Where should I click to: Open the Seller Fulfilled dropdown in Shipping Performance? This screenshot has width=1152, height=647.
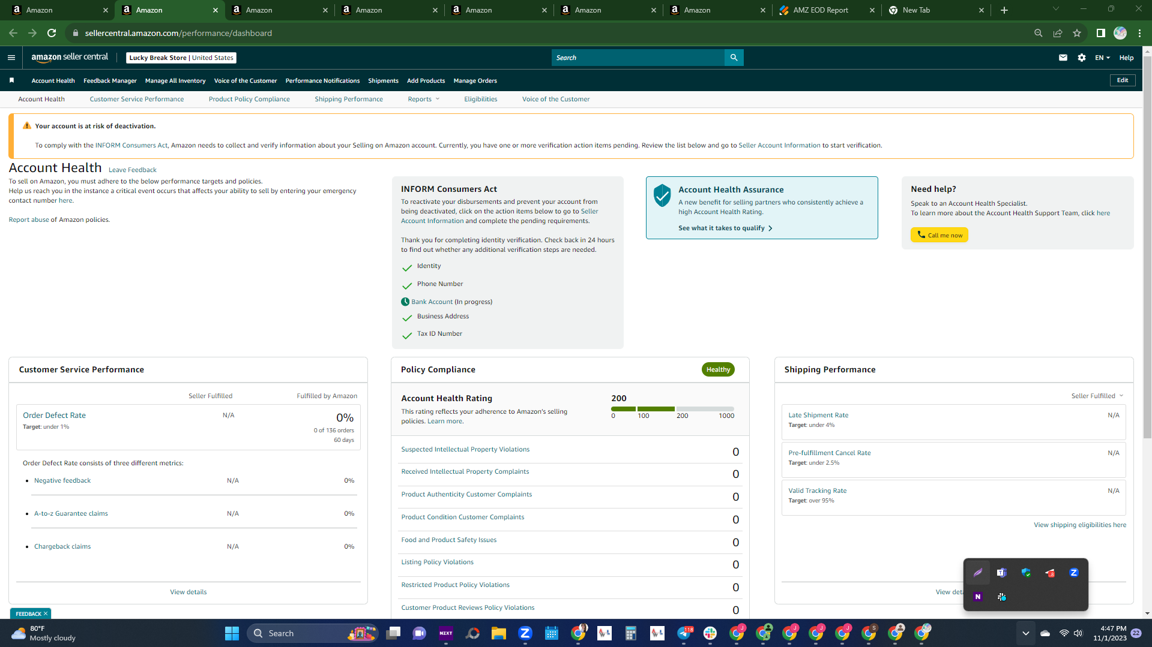click(1097, 396)
